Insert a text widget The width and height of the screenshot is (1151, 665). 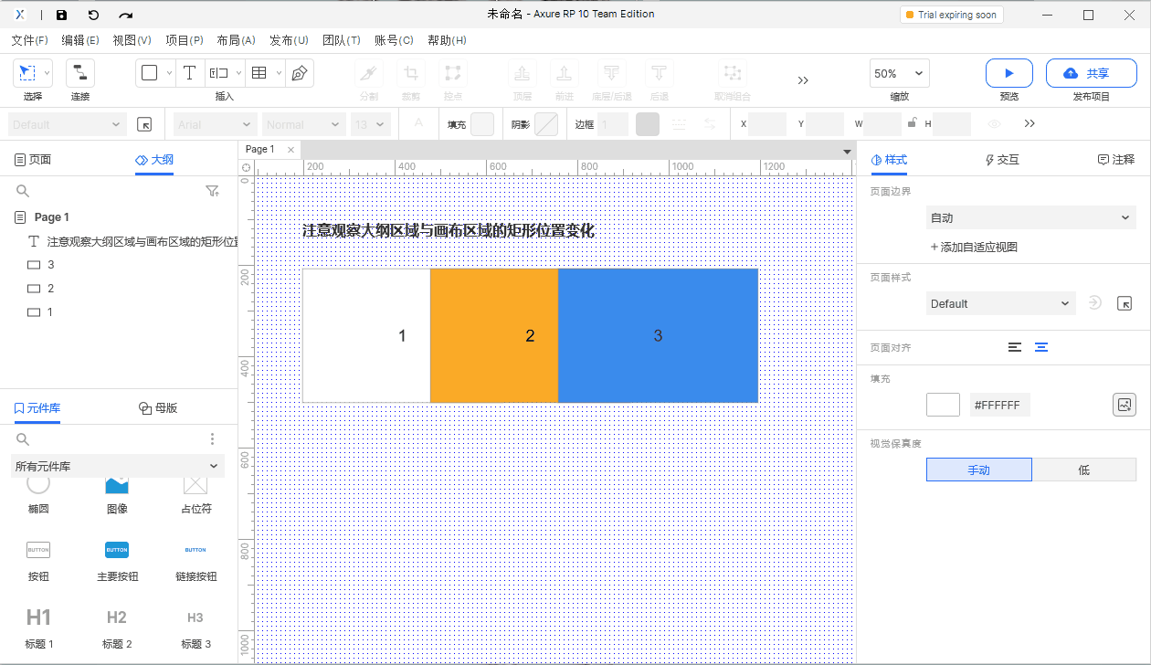pyautogui.click(x=189, y=73)
